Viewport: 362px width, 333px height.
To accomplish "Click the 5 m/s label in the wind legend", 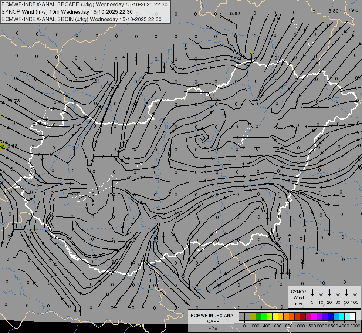I will 312,302.
